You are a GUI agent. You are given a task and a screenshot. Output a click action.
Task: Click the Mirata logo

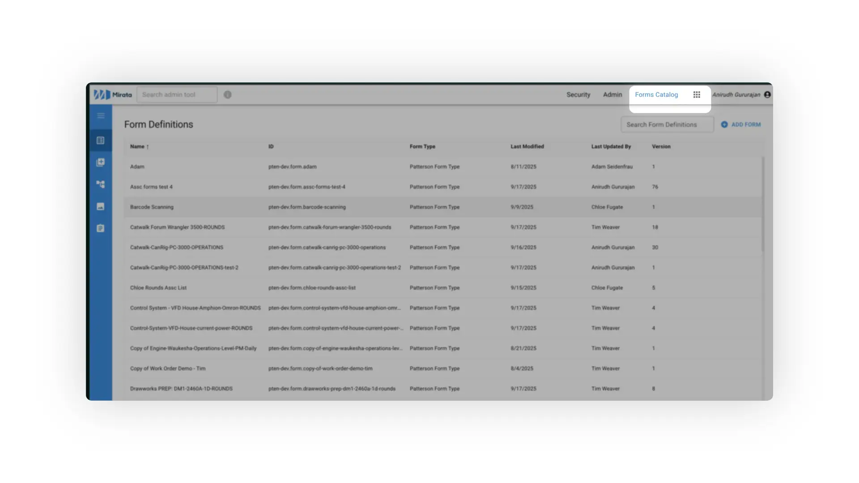pos(111,94)
